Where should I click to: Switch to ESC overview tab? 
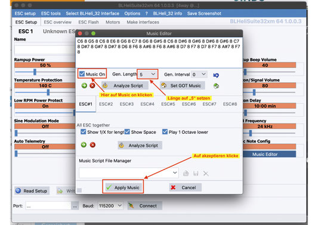[x=58, y=22]
